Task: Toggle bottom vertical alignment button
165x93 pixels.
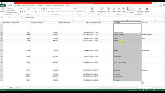Action: pyautogui.click(x=44, y=9)
